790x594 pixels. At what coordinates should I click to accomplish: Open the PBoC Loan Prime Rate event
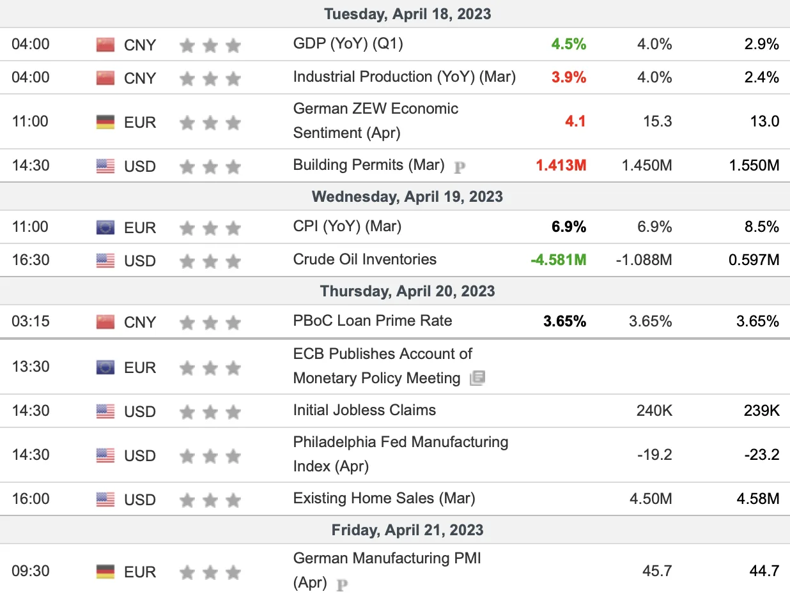(x=373, y=321)
